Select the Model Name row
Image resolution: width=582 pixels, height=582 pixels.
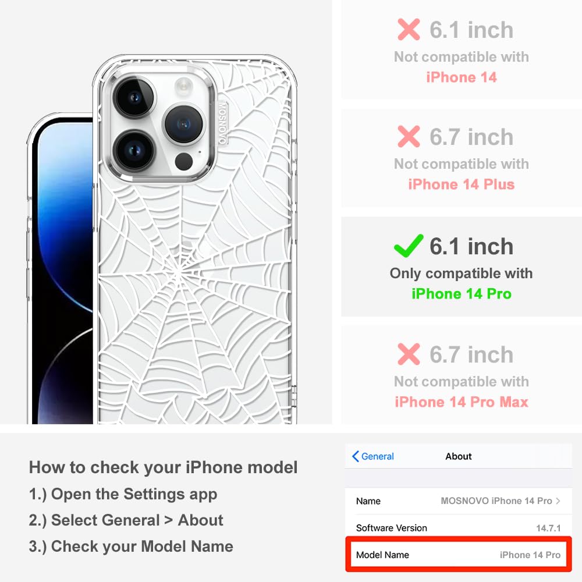[458, 555]
